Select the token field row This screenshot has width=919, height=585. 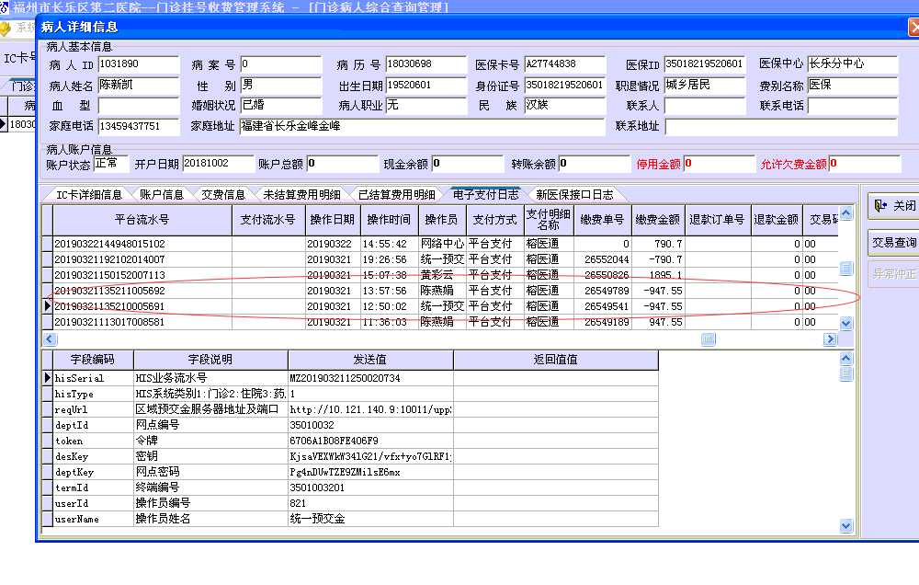point(350,441)
